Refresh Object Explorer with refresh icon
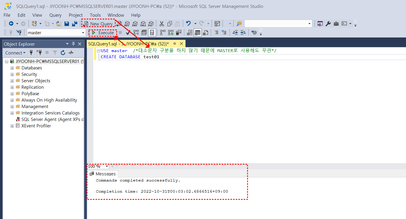Image resolution: width=406 pixels, height=219 pixels. (63, 53)
